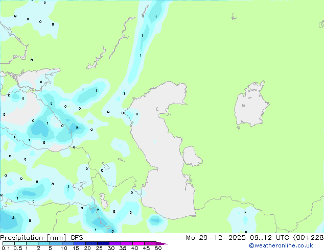Click the legend label '25'

point(99,248)
